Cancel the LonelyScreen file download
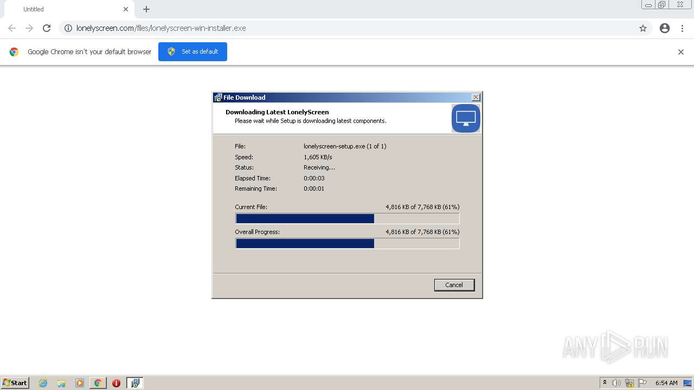Screen dimensions: 694x390 tap(454, 285)
